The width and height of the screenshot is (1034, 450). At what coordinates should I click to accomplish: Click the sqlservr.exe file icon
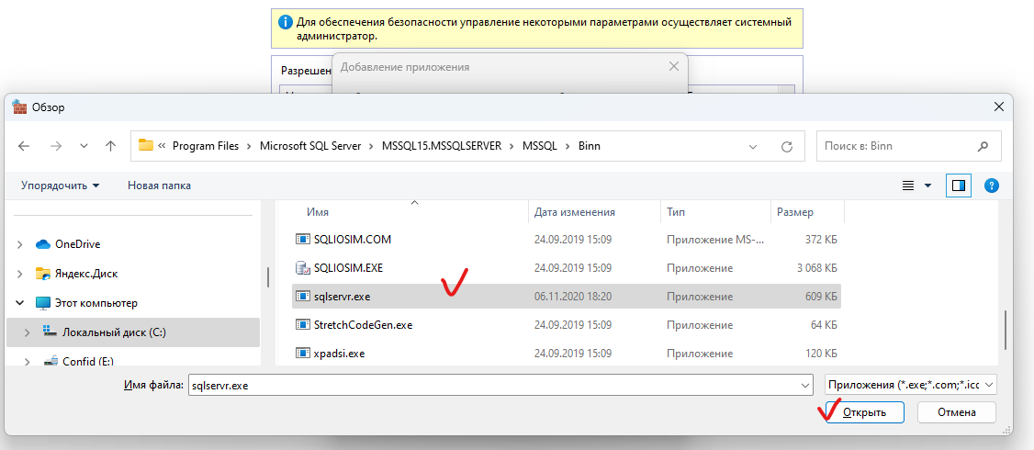click(303, 297)
